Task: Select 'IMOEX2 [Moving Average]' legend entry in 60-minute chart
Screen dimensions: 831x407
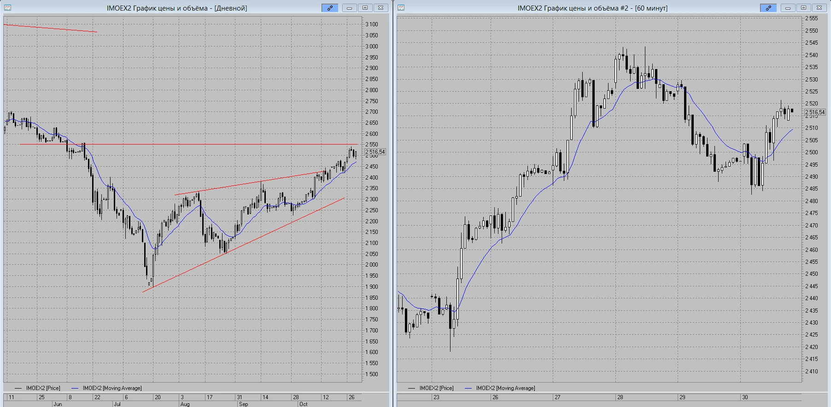Action: point(500,388)
